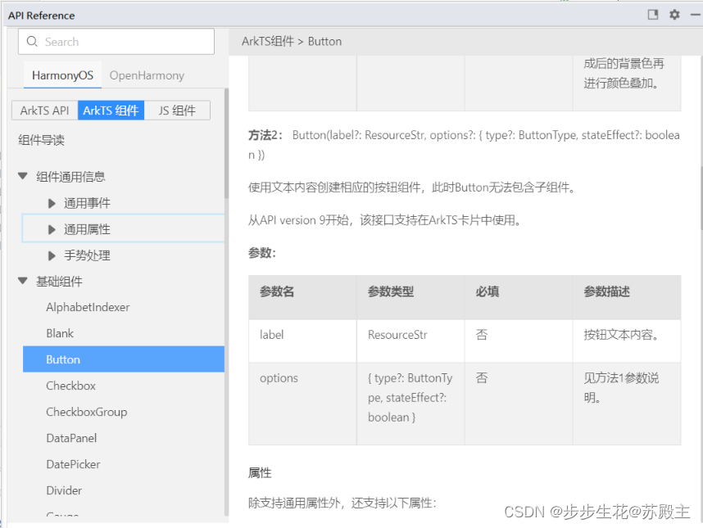Click the panel layout toggle icon

(x=653, y=15)
